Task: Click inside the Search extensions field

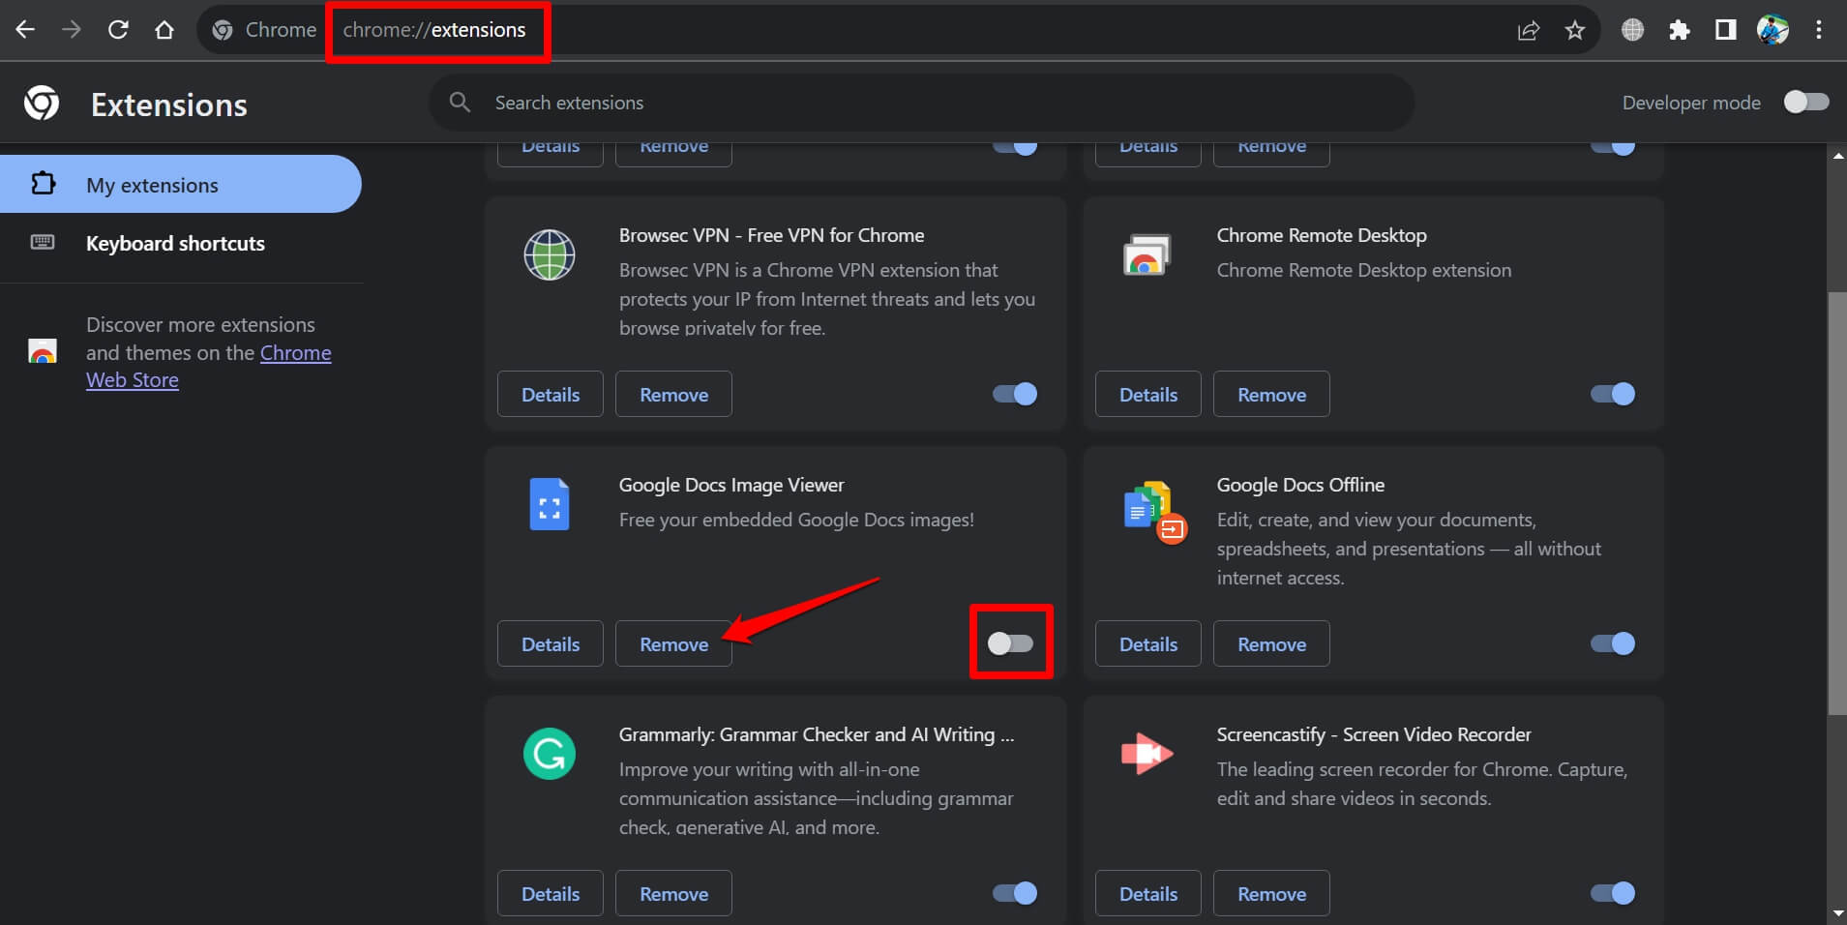Action: (919, 102)
